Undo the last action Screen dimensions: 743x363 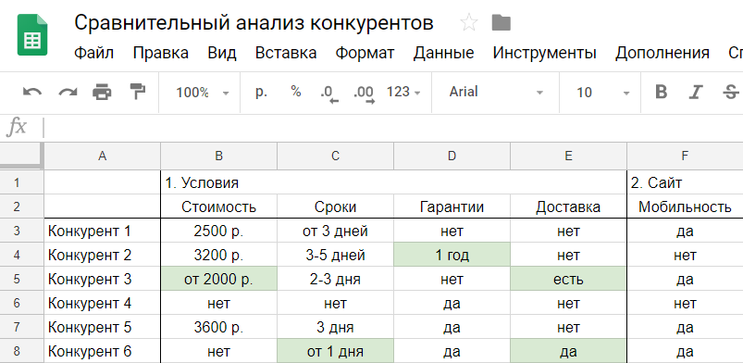32,92
